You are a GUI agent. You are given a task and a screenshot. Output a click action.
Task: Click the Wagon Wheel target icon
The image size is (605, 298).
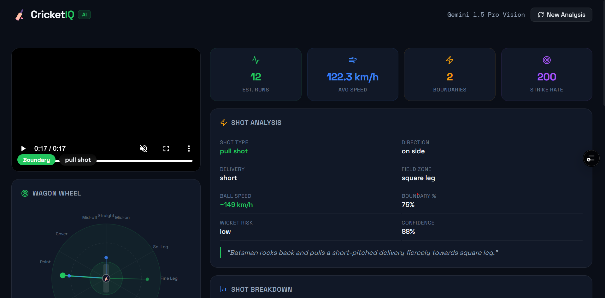tap(25, 193)
